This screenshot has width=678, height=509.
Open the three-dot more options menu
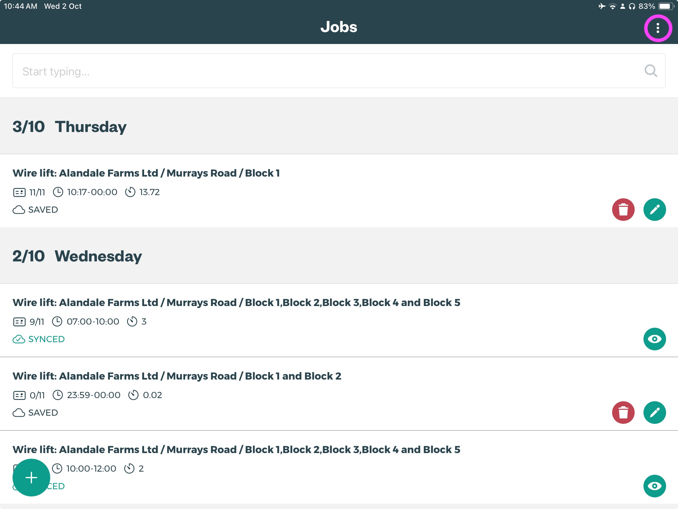[658, 28]
